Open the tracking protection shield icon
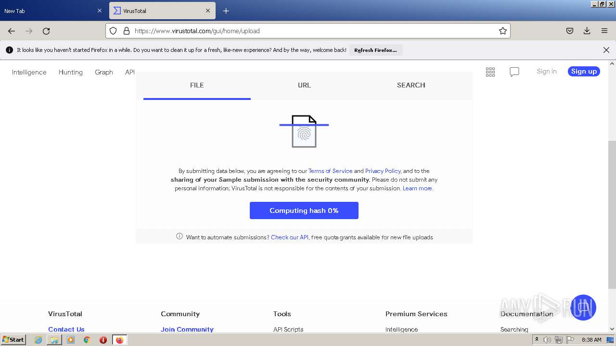 (x=113, y=31)
